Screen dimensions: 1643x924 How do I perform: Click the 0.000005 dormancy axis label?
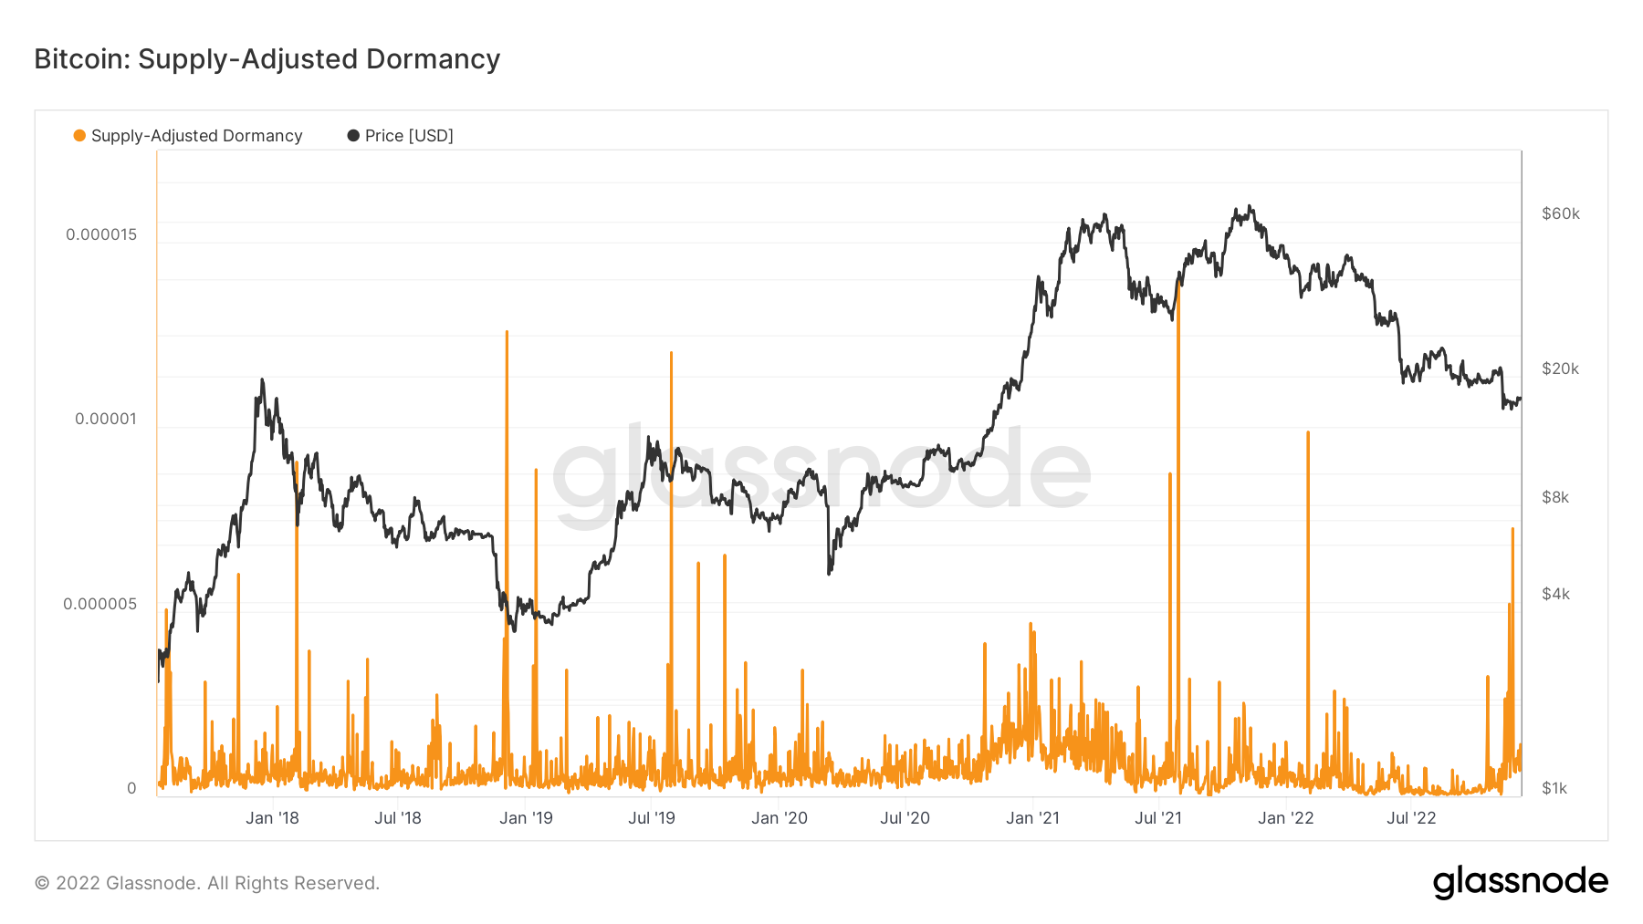click(100, 604)
